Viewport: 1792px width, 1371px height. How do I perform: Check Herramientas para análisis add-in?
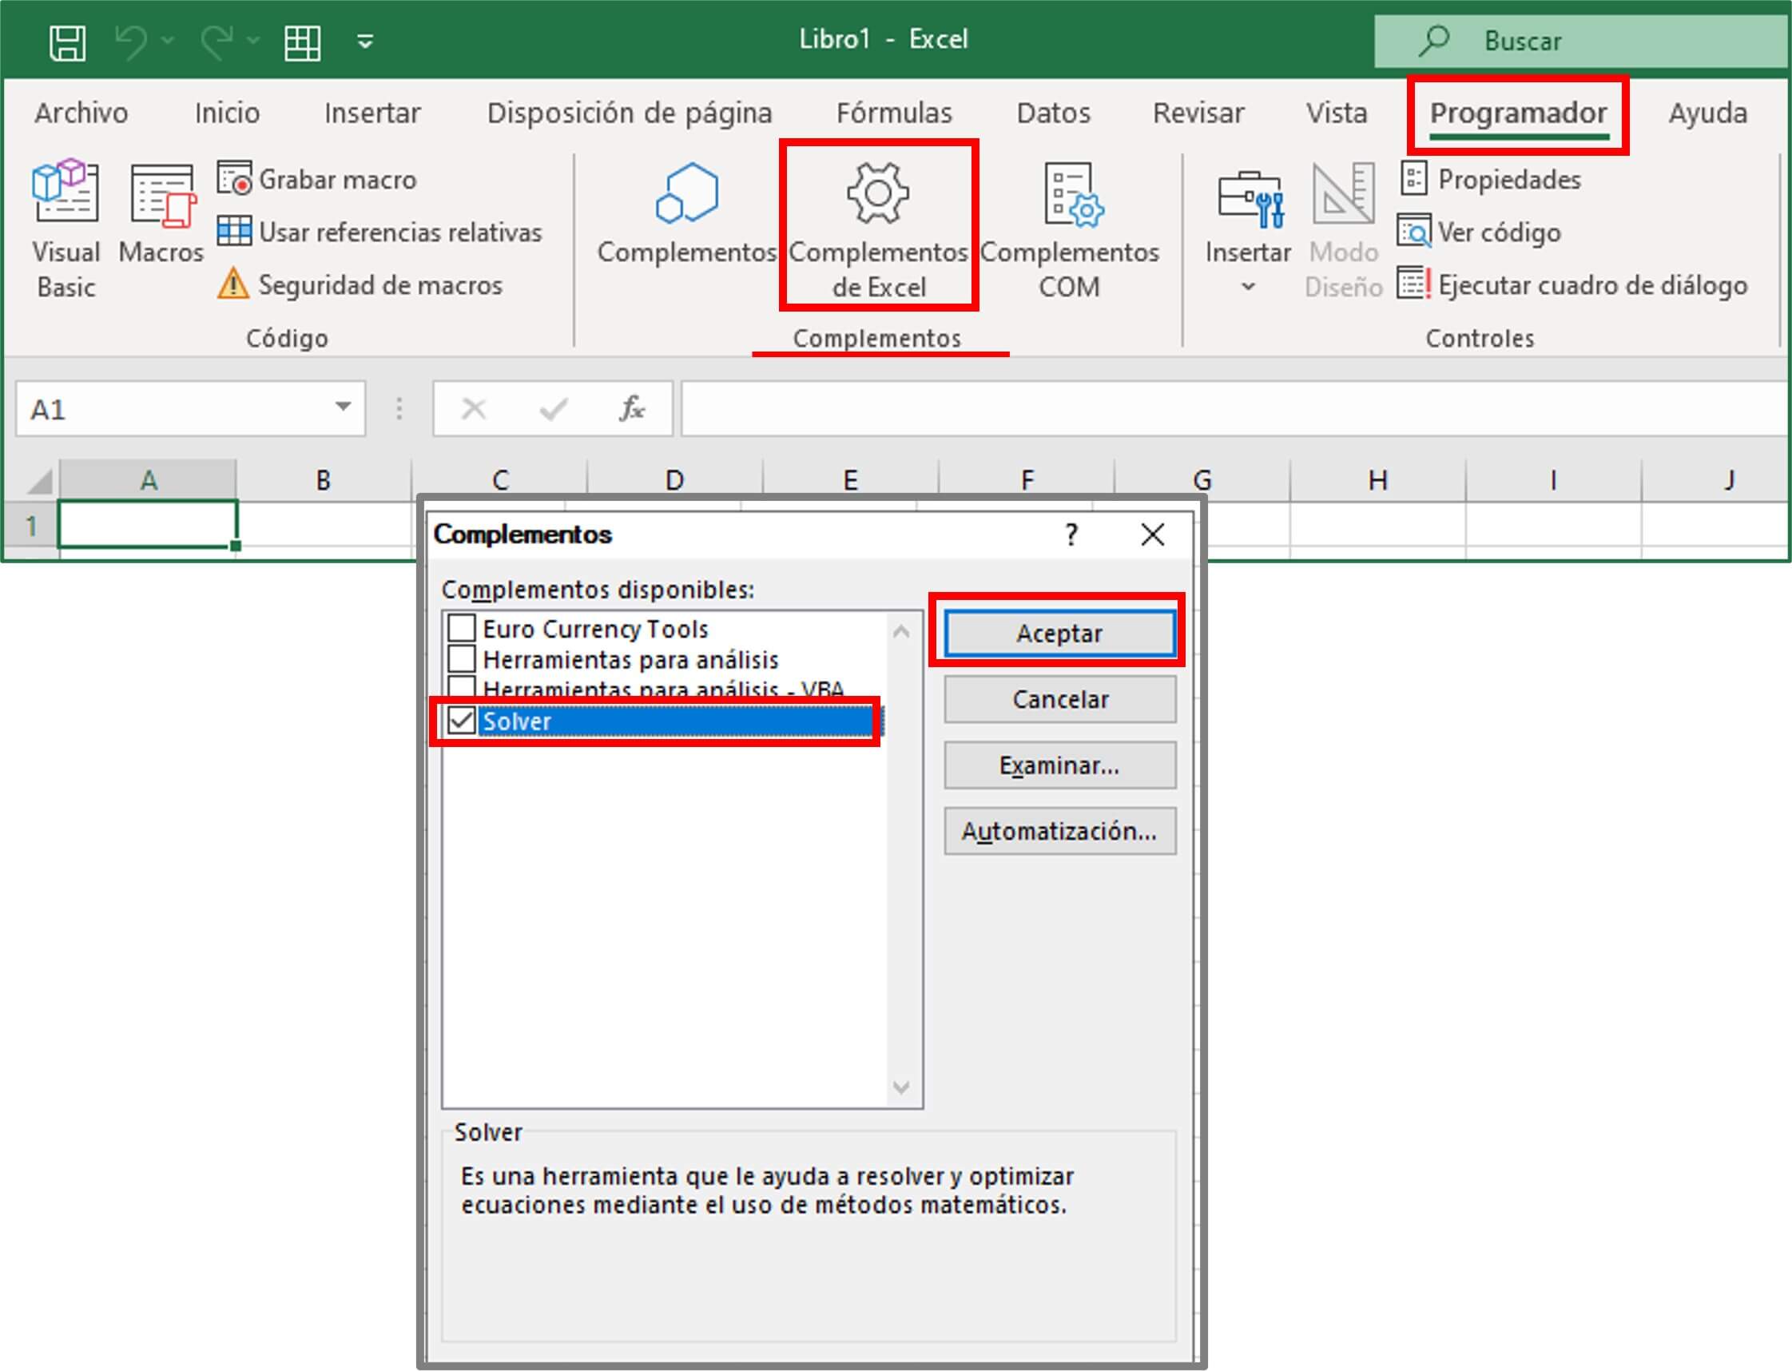click(463, 659)
